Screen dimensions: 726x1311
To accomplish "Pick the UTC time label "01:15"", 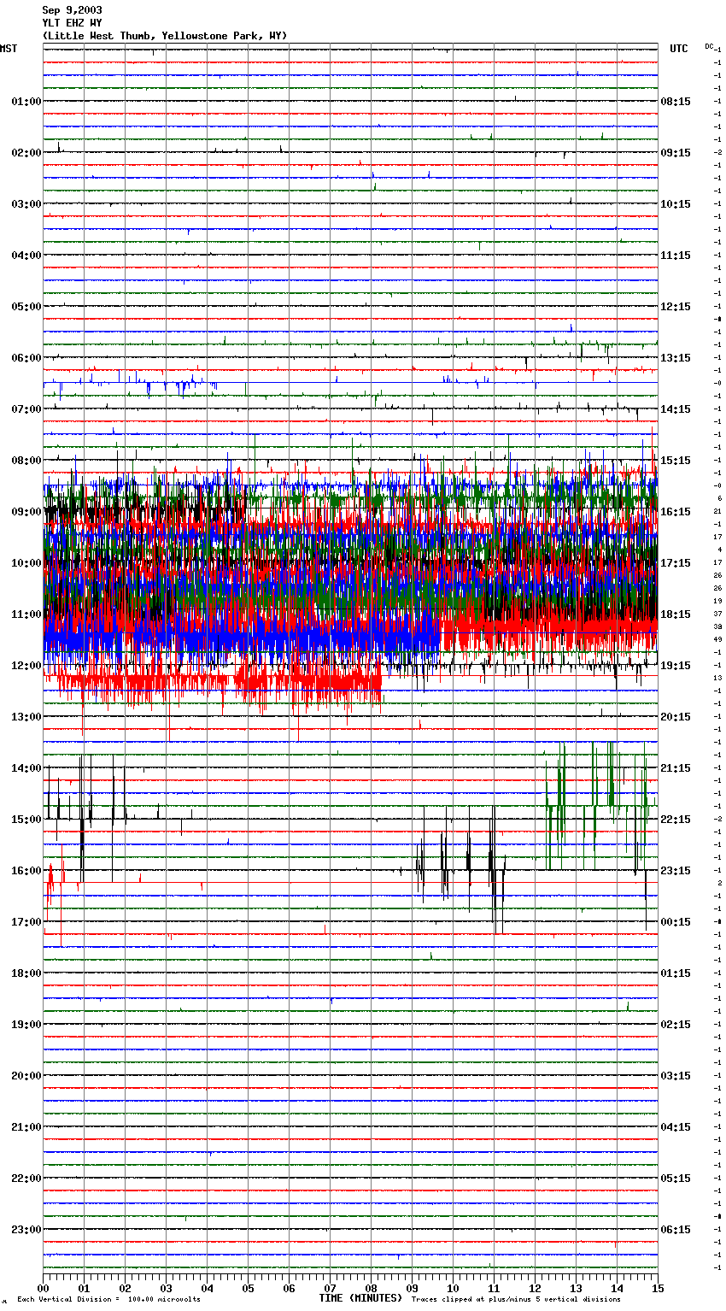I will tap(676, 973).
